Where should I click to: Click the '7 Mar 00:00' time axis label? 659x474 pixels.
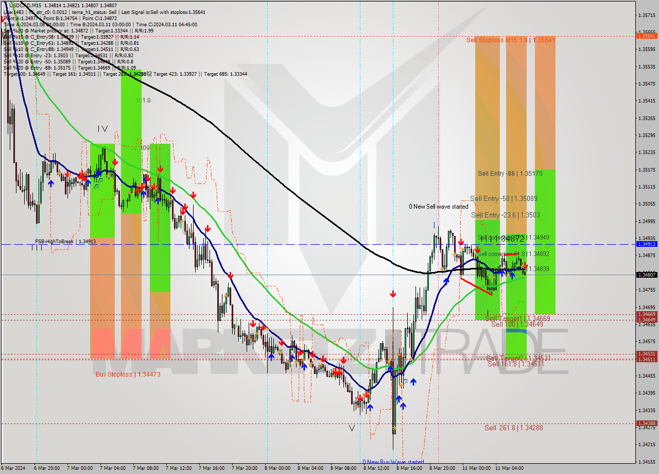point(80,468)
